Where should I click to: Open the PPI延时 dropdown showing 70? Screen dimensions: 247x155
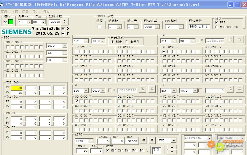(181, 27)
